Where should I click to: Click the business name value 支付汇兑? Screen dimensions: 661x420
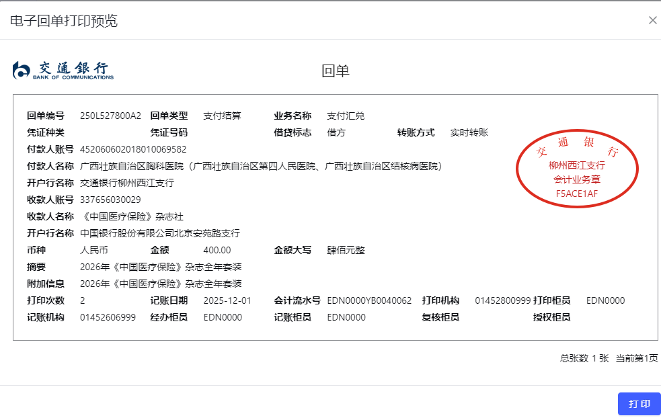click(346, 116)
